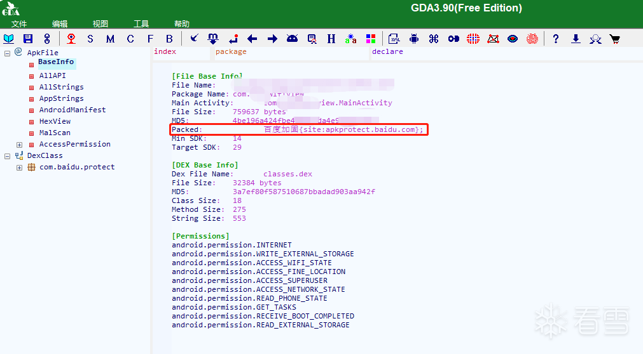
Task: Select com.baidu.protect package label
Action: click(77, 167)
